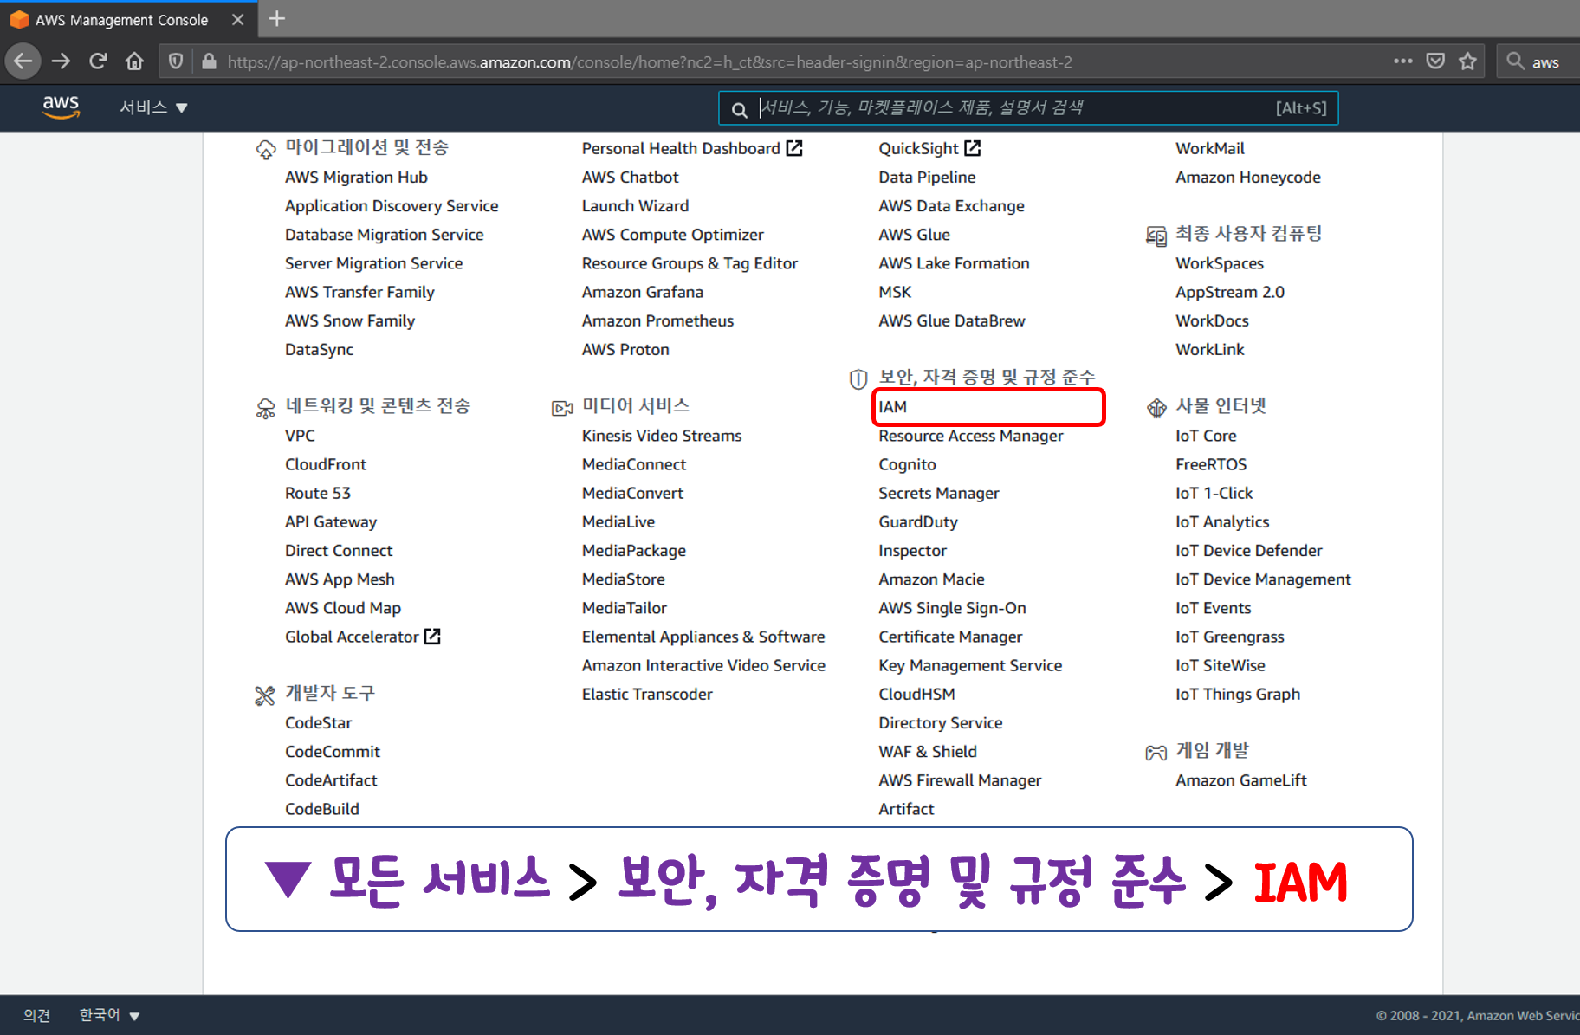Viewport: 1580px width, 1035px height.
Task: Click the Pocket save icon
Action: click(1435, 61)
